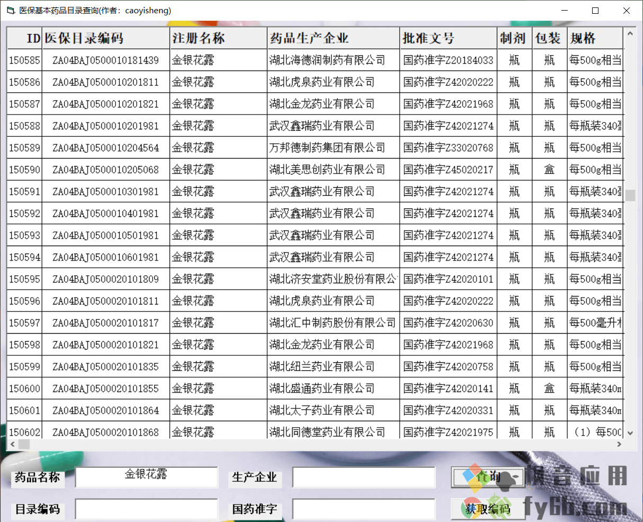Click the horizontal scrollbar left arrow

[x=12, y=445]
